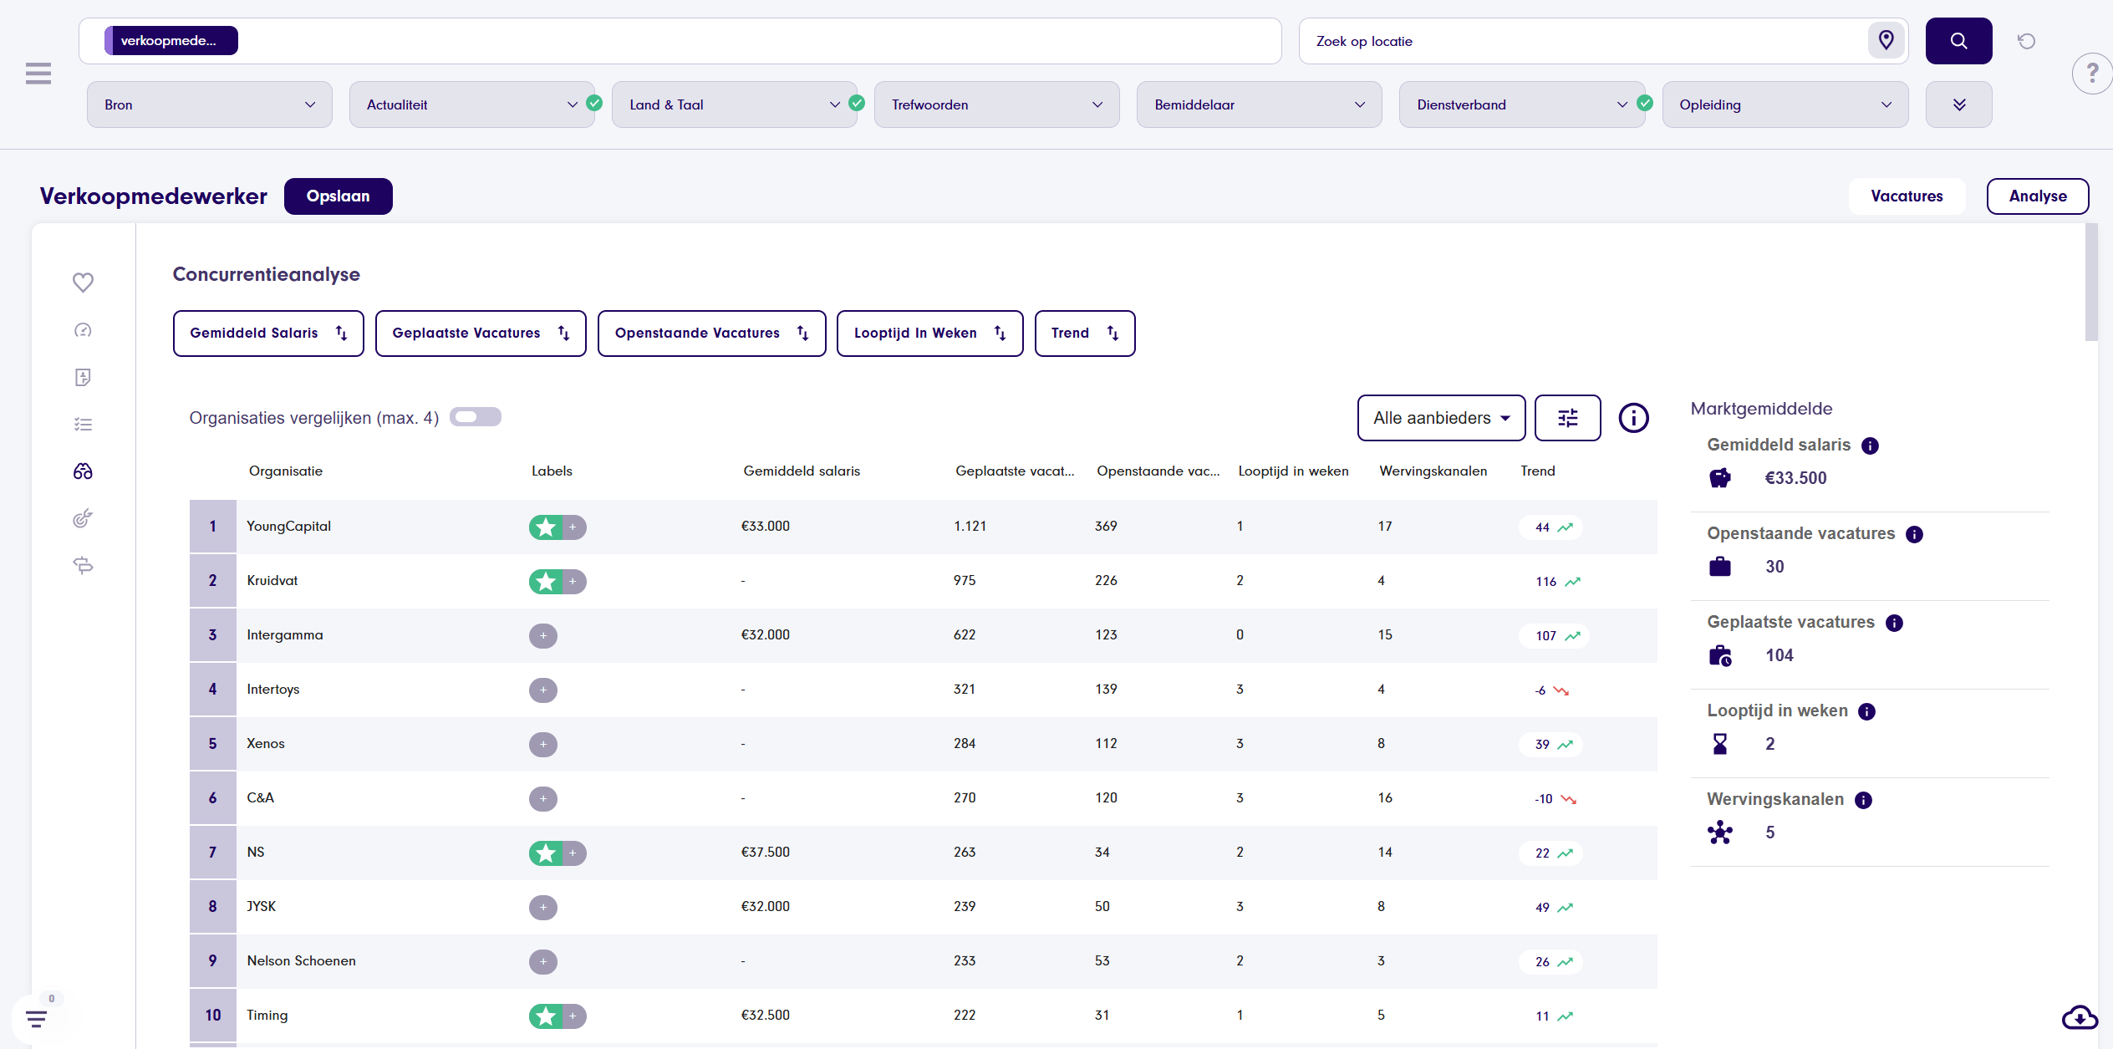Click info icon next to Gemiddeld salaris
Viewport: 2113px width, 1049px height.
coord(1871,446)
